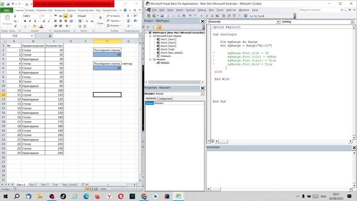Click the Excel zoom slider

123,189
